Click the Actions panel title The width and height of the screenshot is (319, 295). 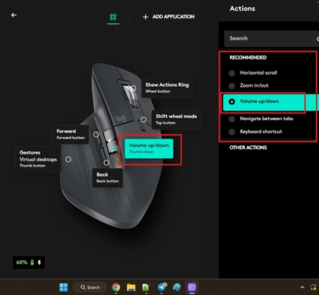pyautogui.click(x=242, y=8)
